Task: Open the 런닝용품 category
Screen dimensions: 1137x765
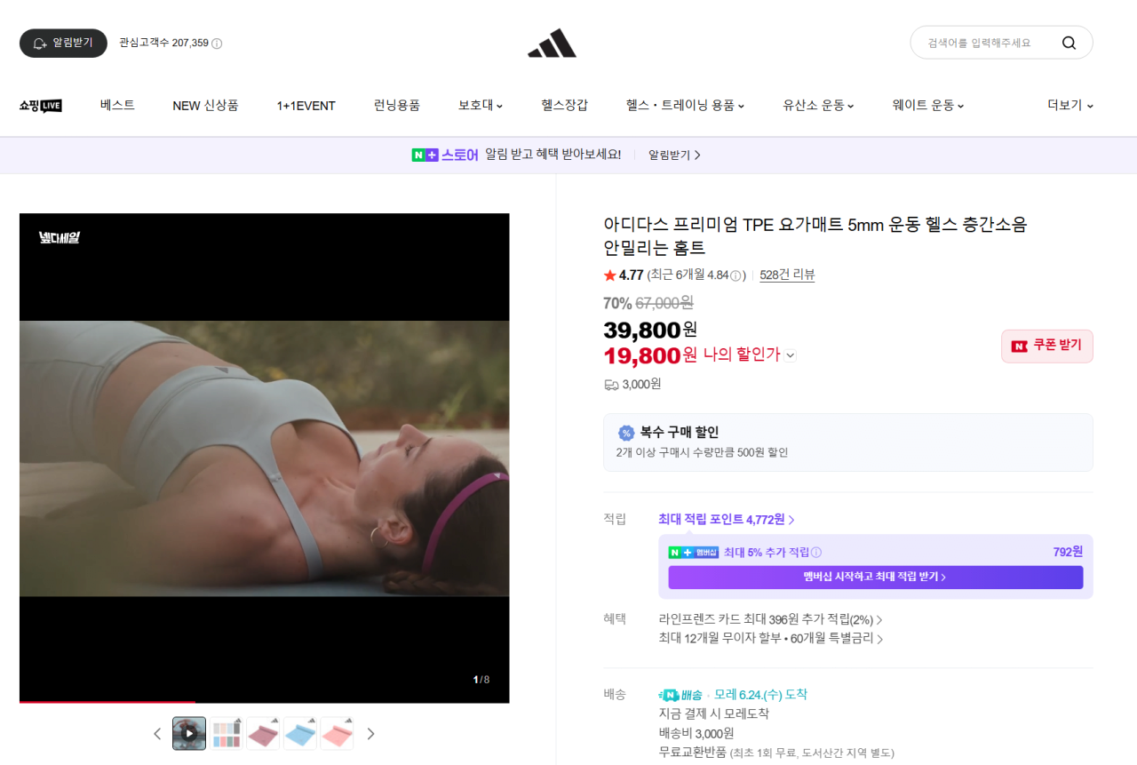Action: coord(397,106)
